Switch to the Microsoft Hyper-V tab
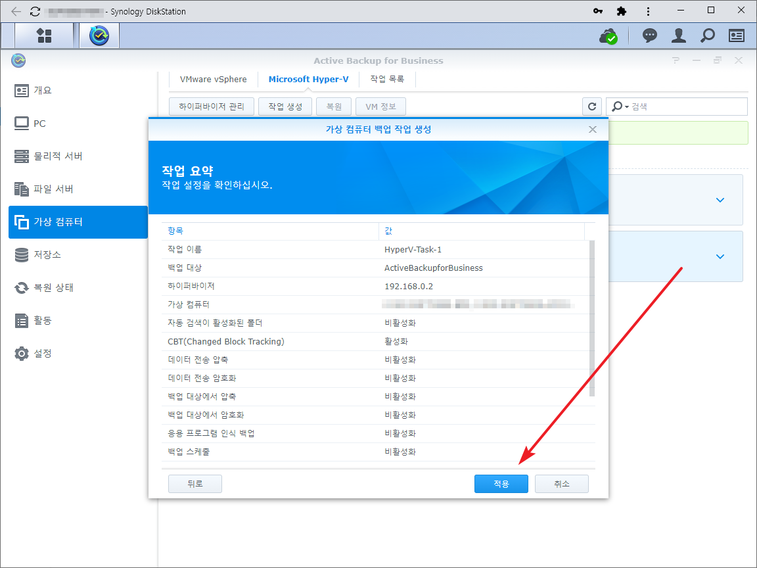Image resolution: width=757 pixels, height=568 pixels. [x=308, y=79]
